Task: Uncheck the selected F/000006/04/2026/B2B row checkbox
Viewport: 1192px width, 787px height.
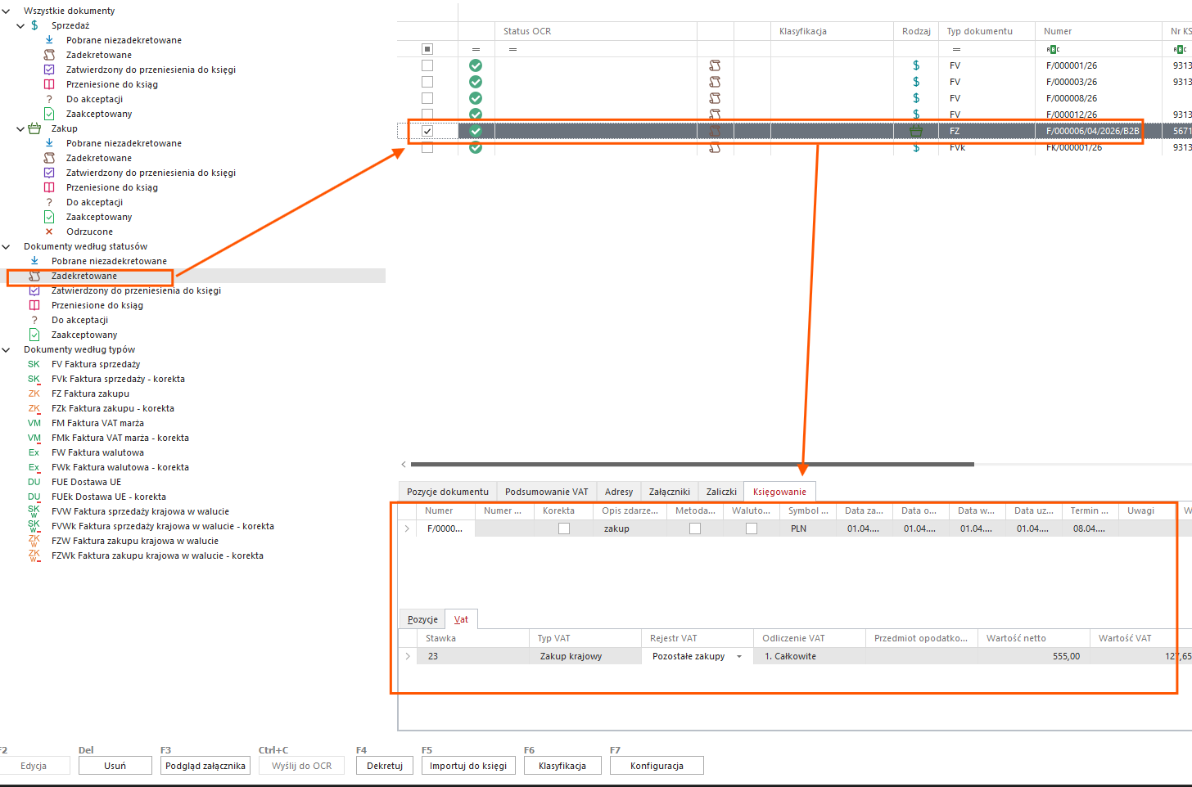Action: pyautogui.click(x=427, y=131)
